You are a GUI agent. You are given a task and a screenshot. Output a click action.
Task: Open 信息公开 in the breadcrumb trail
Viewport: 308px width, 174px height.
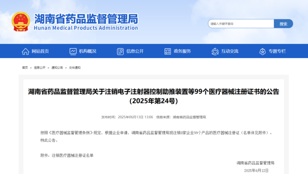coord(39,68)
